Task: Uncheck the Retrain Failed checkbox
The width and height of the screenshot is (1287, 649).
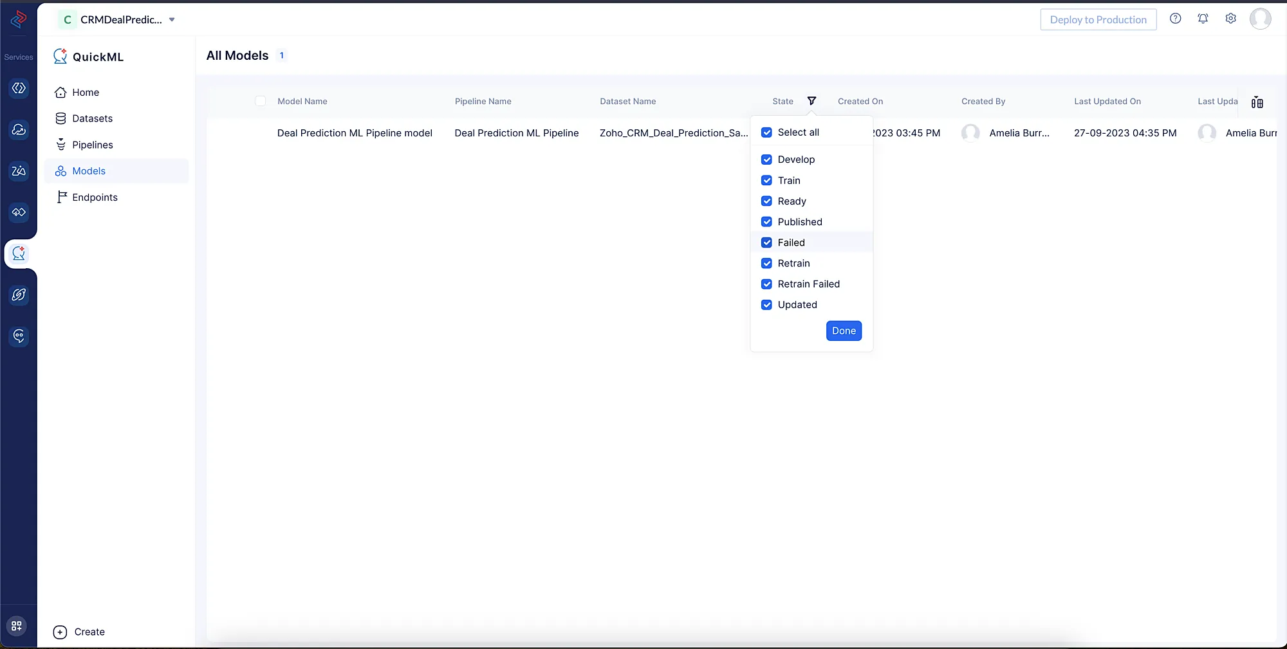Action: tap(766, 284)
